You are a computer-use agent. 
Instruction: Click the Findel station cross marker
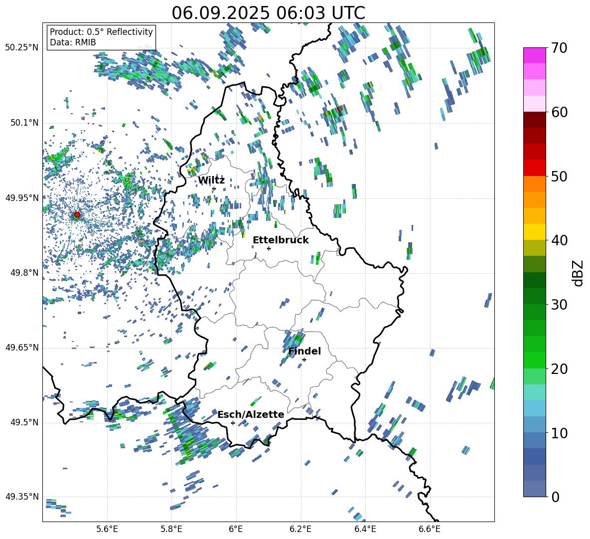[x=304, y=360]
